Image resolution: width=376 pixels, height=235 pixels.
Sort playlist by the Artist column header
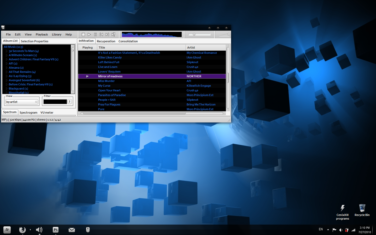point(206,48)
